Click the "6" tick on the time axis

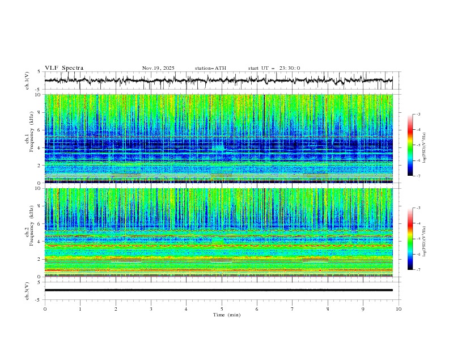click(x=257, y=309)
